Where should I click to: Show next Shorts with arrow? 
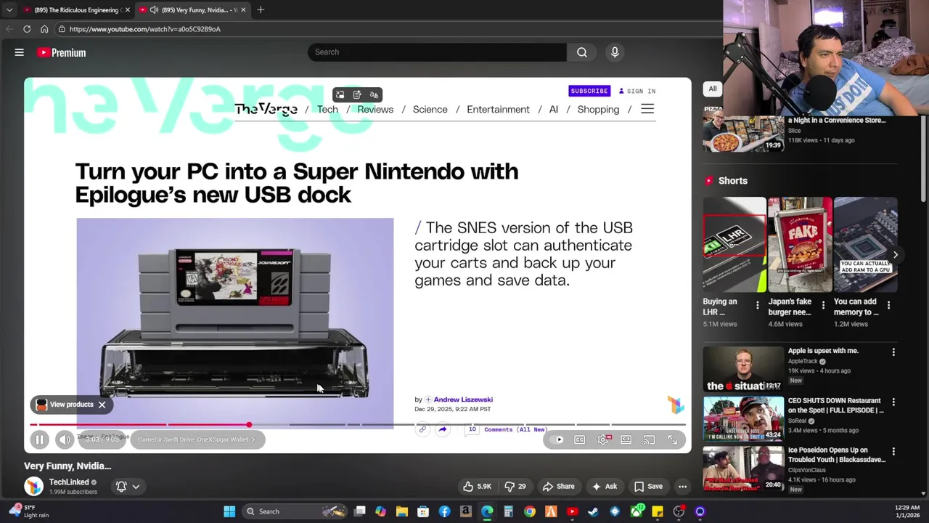895,255
